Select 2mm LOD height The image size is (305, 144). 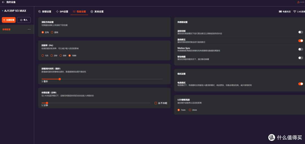(190, 110)
